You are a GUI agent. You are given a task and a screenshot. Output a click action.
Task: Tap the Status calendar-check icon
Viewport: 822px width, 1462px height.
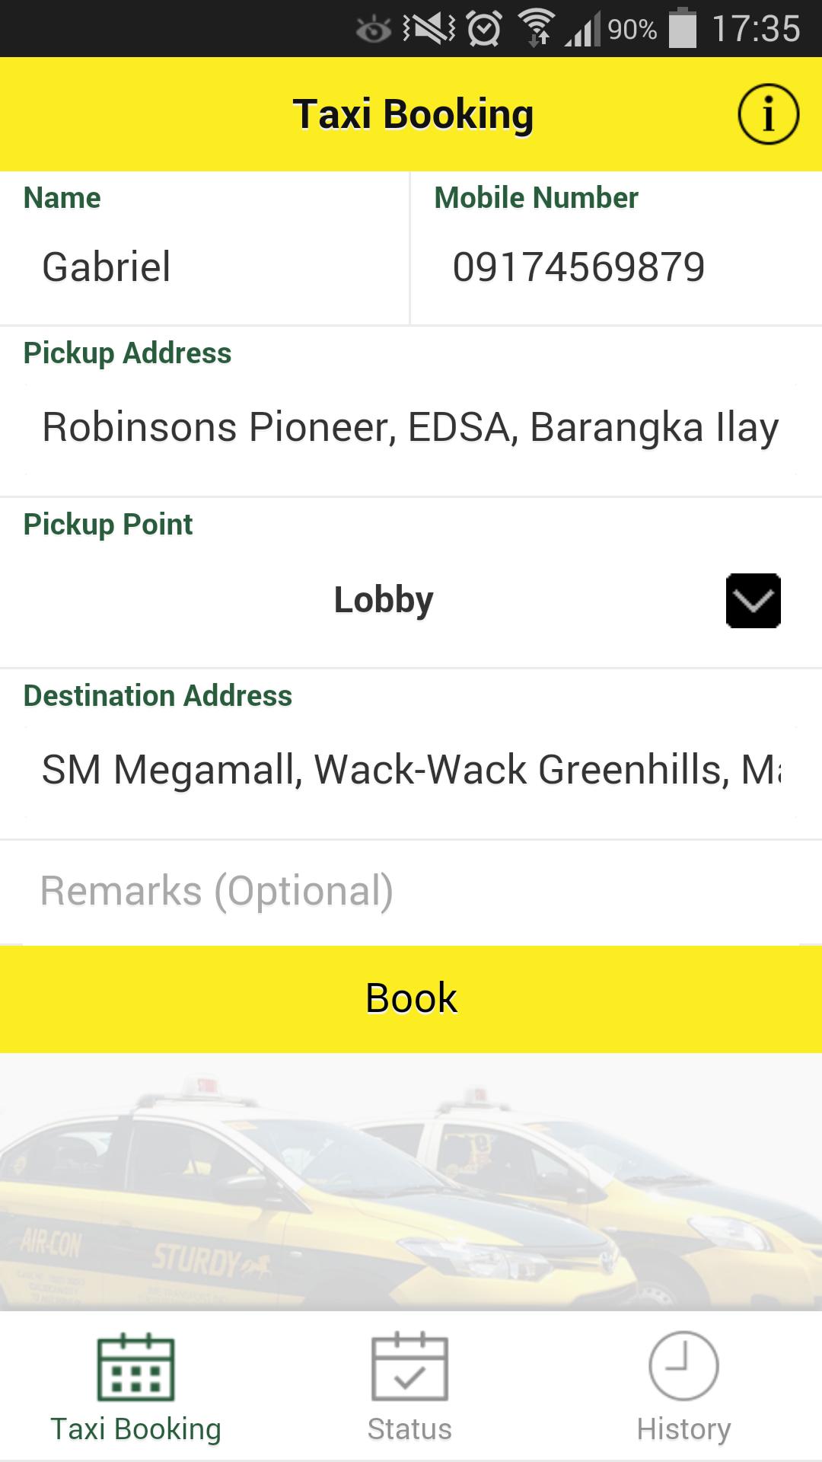coord(409,1368)
